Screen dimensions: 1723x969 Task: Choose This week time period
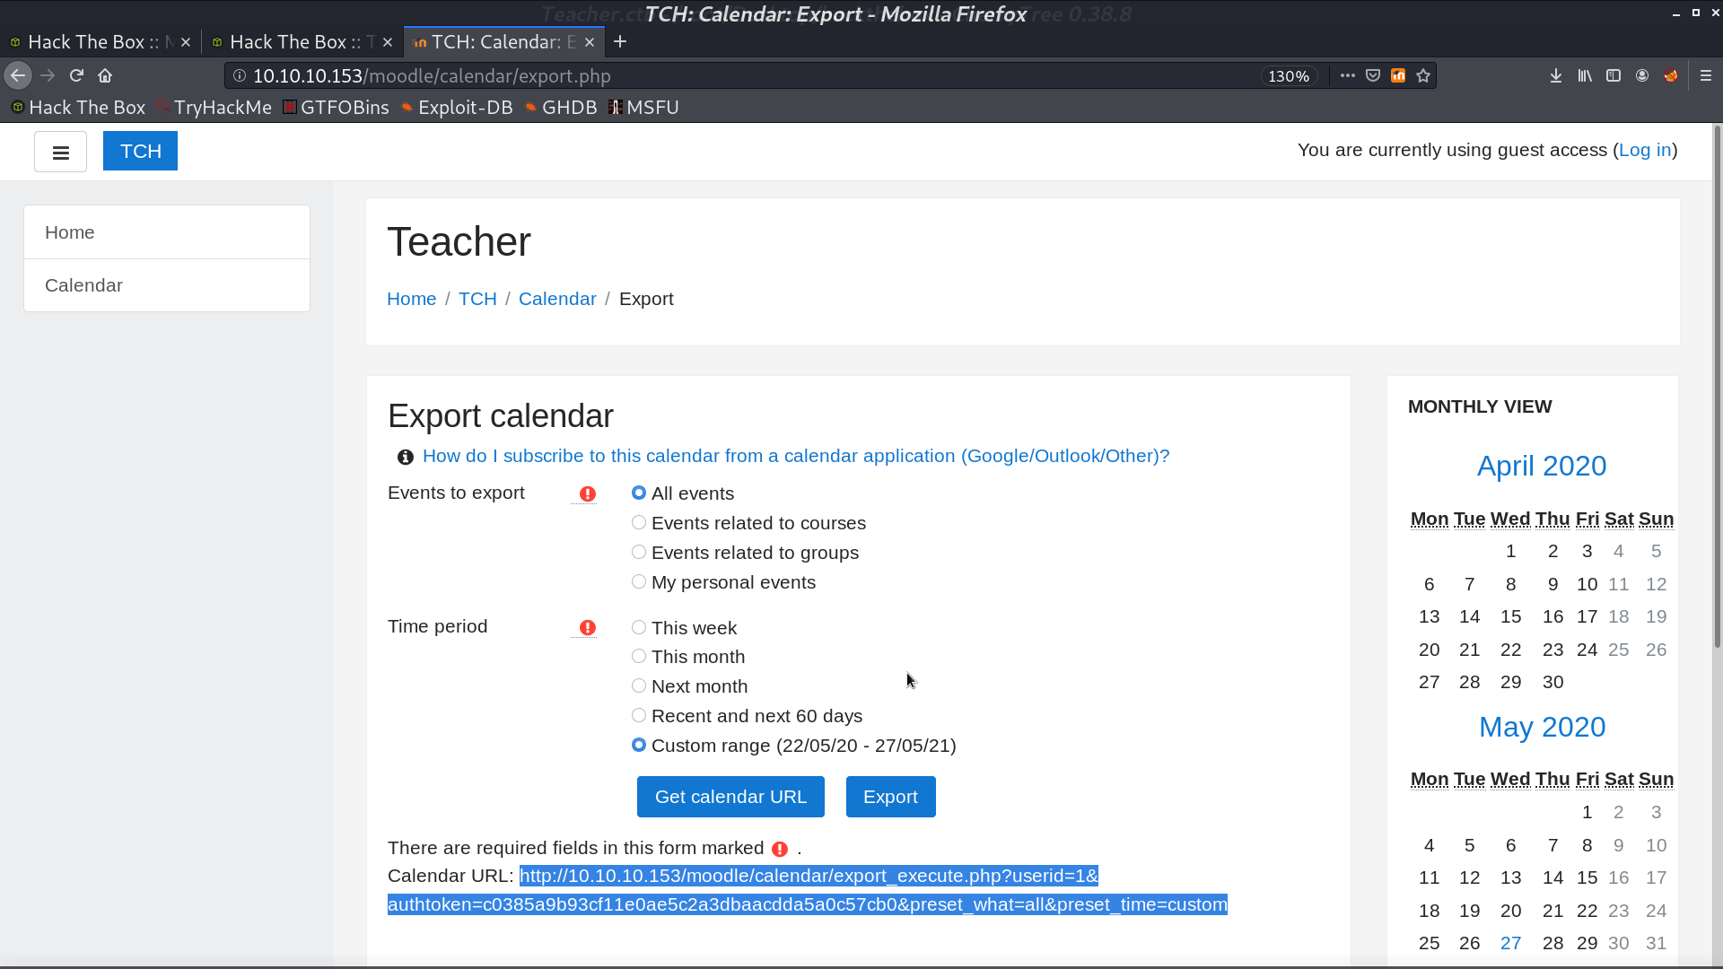(639, 627)
